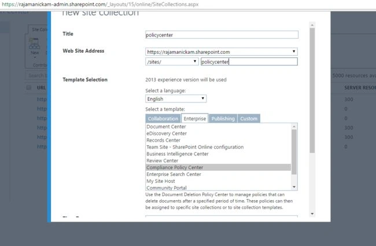Click the Title input field containing policycenter
The width and height of the screenshot is (376, 246).
(222, 35)
